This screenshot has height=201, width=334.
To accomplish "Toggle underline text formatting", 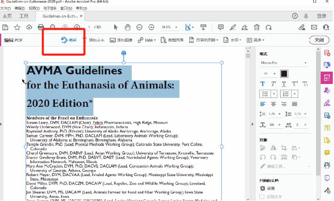I will [284, 84].
